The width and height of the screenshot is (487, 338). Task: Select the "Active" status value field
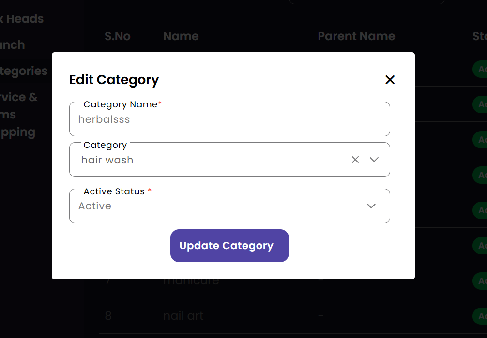point(218,206)
